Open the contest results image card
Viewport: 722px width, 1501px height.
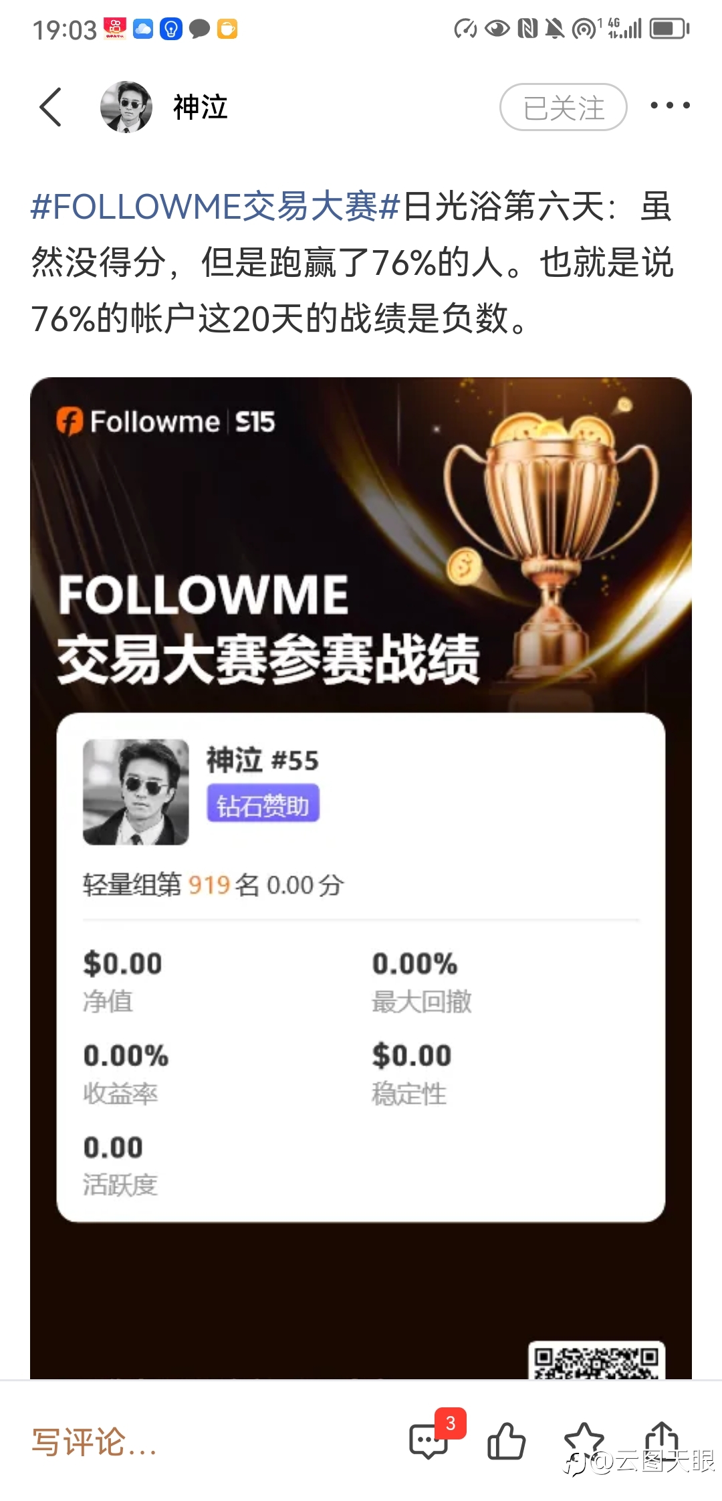pyautogui.click(x=361, y=878)
